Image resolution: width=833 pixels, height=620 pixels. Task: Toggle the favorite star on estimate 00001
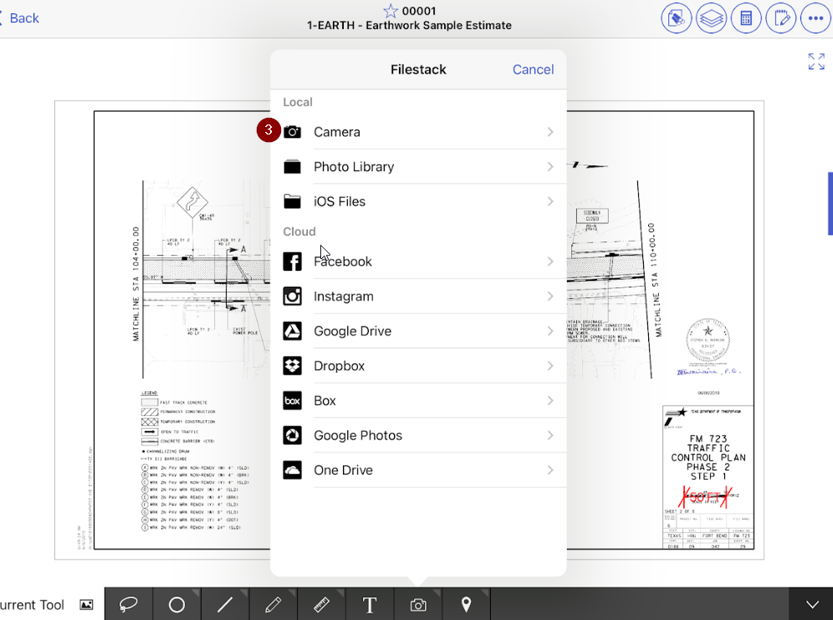coord(391,11)
